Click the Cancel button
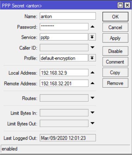Screen dimensions: 132x155 [115, 27]
